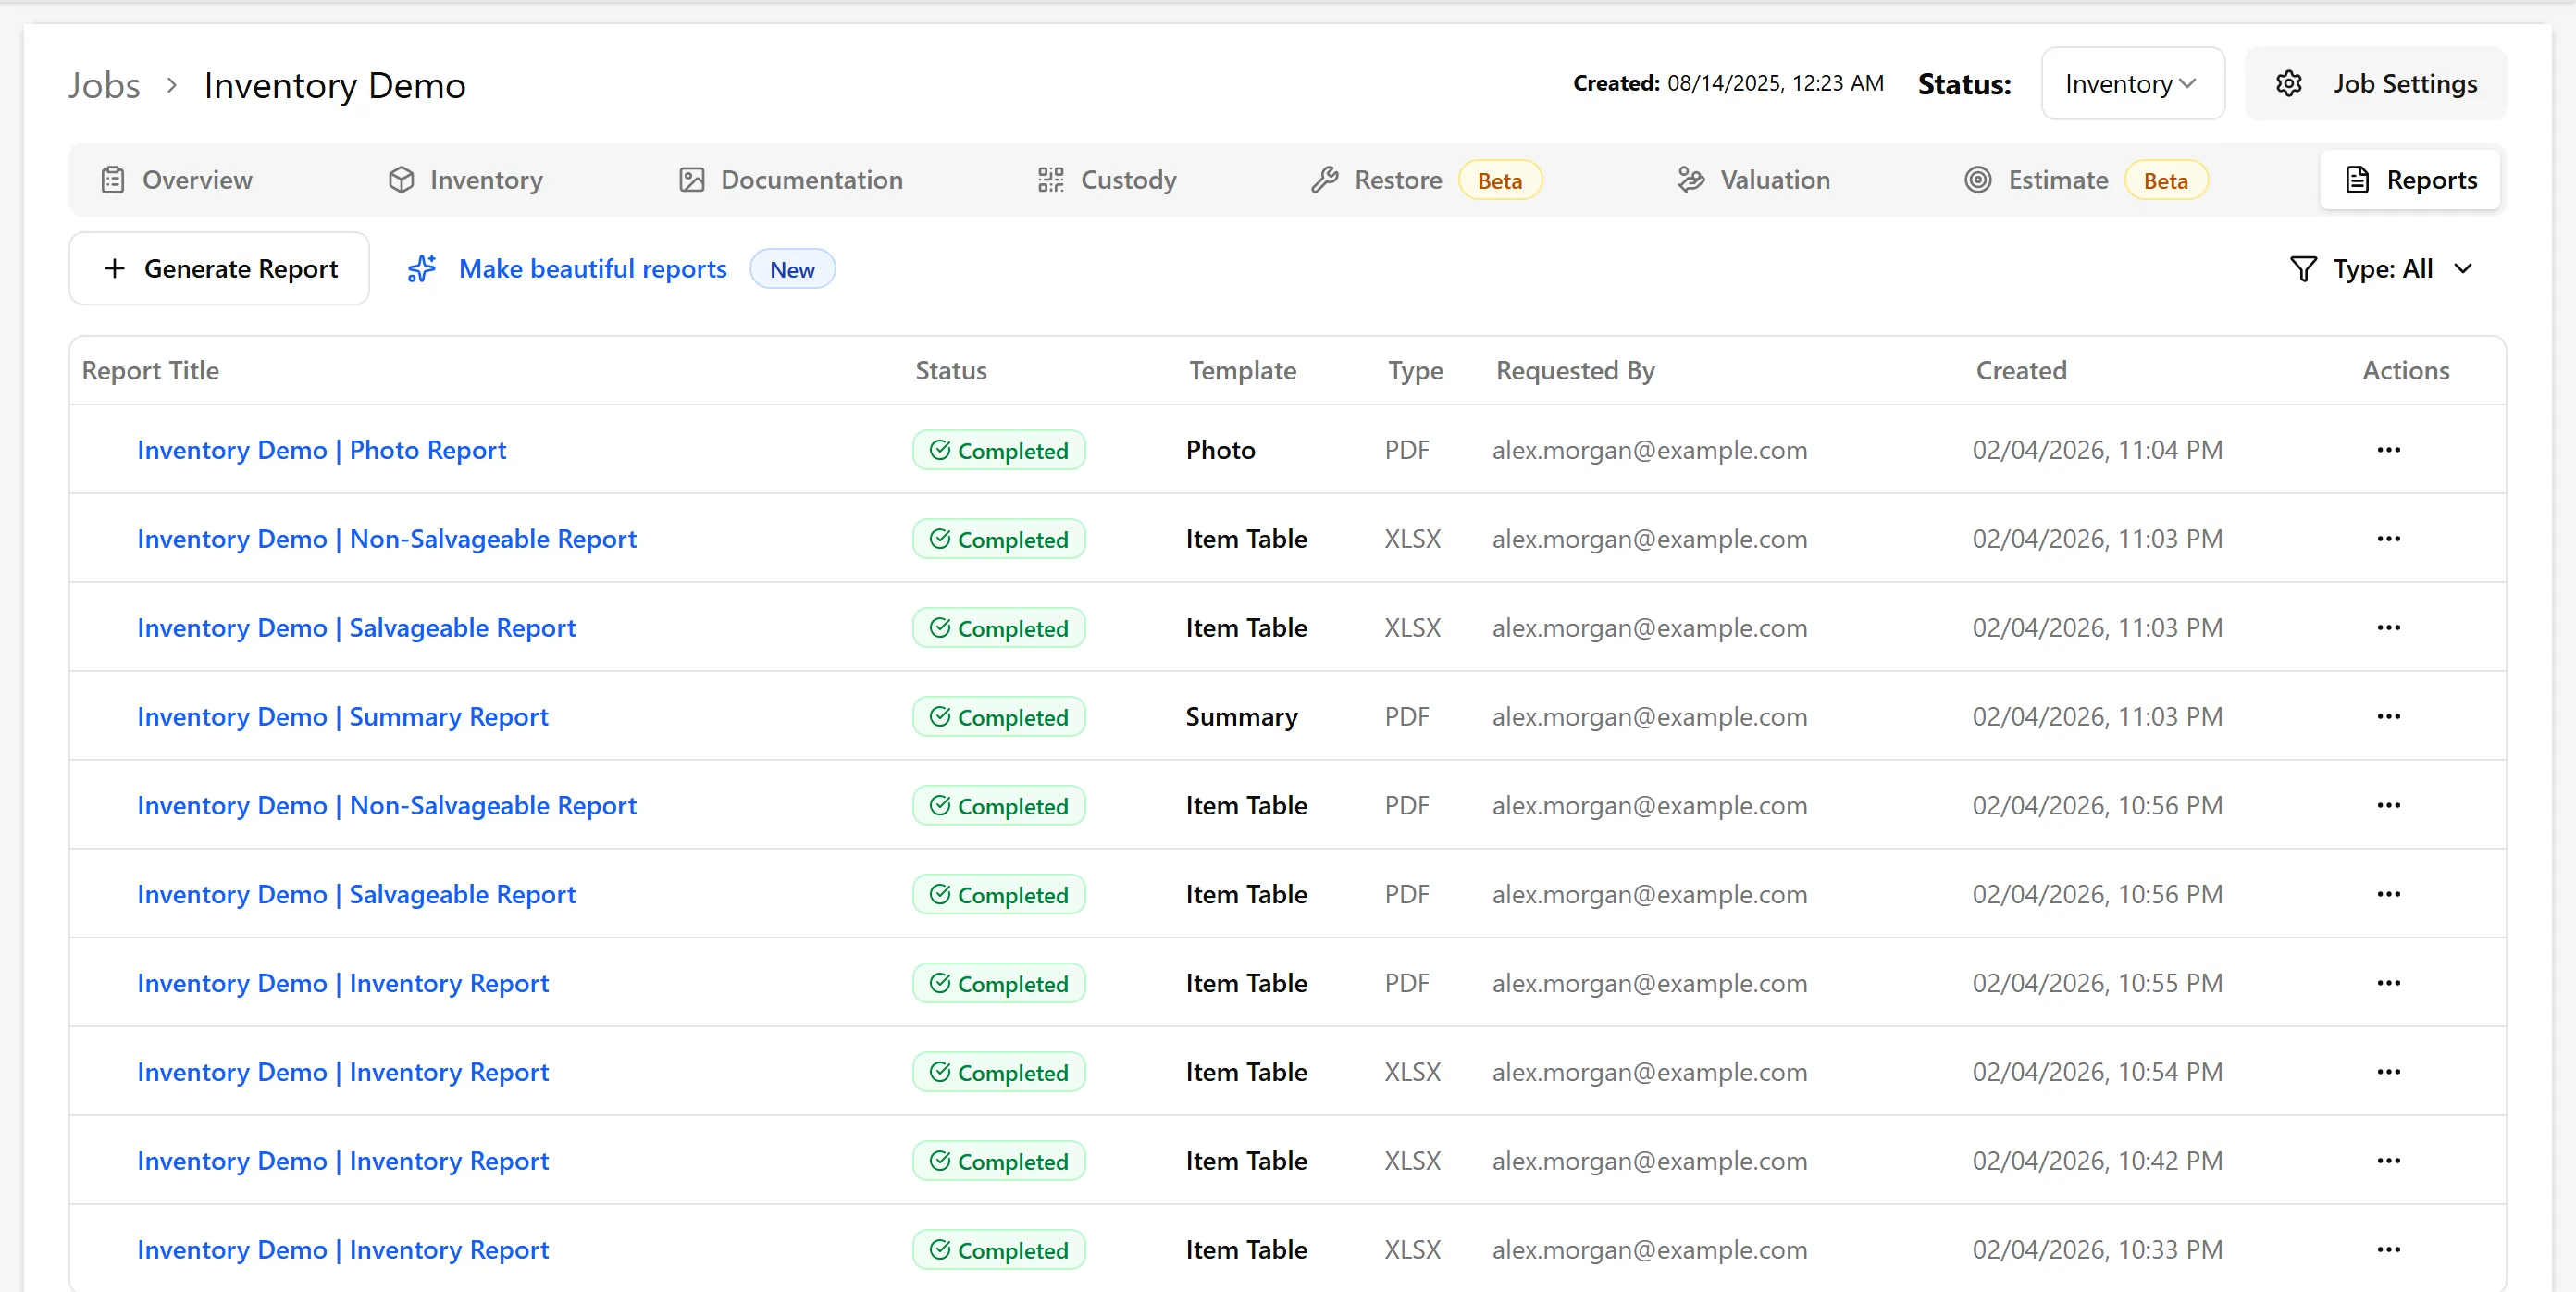Click the Requested By column header
The height and width of the screenshot is (1292, 2576).
click(x=1575, y=371)
